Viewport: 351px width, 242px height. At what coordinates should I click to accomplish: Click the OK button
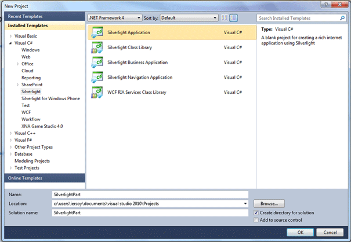click(300, 232)
